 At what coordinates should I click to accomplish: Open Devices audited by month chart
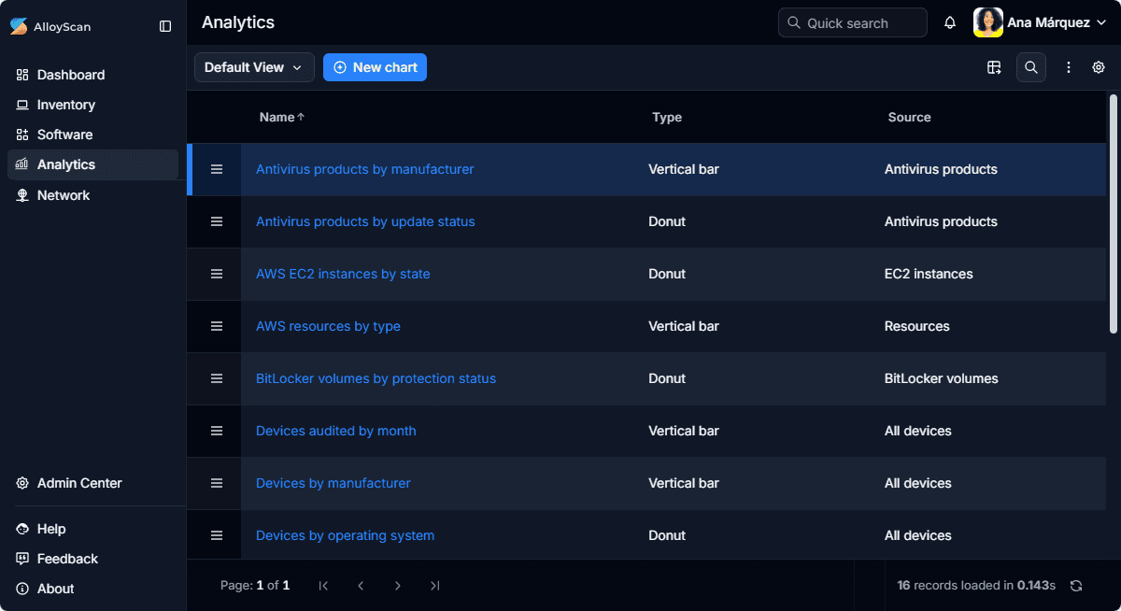pos(336,431)
